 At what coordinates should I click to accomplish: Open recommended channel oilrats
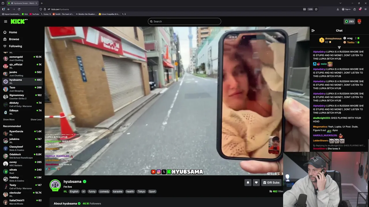(22, 171)
